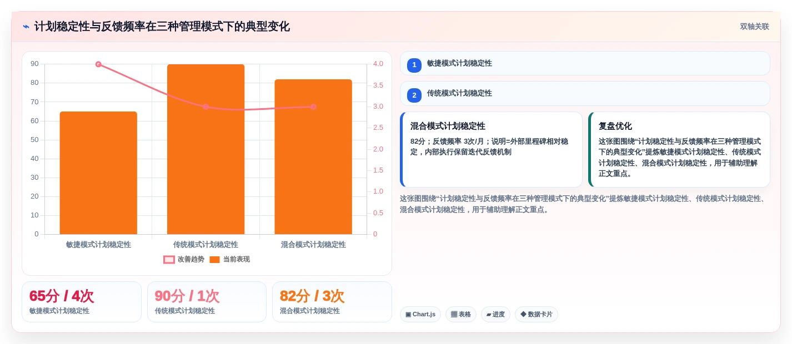Click the line point over 传统模式 bar
The width and height of the screenshot is (792, 344).
click(x=205, y=107)
